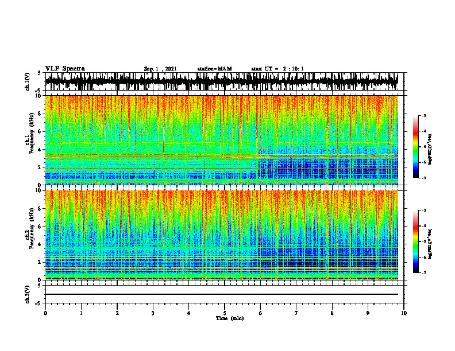
Task: Click the time axis tick label "5"
Action: [x=225, y=313]
